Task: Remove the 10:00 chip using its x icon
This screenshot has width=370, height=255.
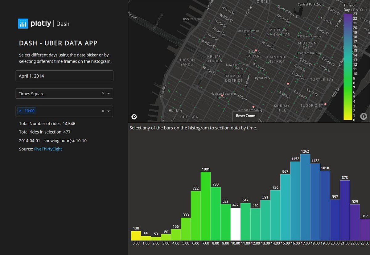Action: (20, 110)
